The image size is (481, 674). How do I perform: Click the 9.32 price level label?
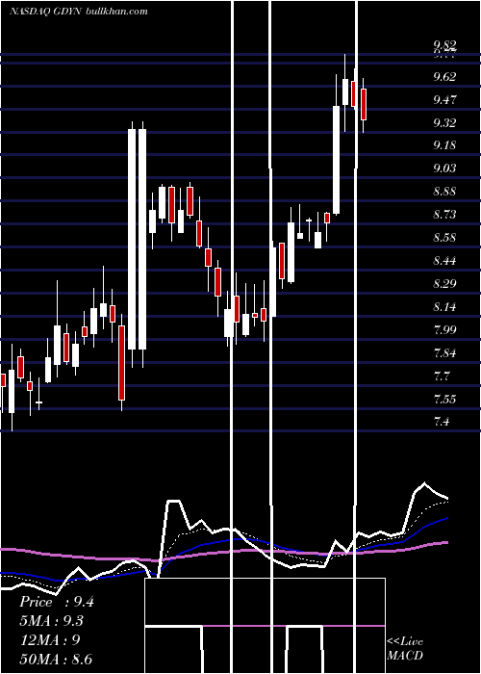tap(444, 123)
